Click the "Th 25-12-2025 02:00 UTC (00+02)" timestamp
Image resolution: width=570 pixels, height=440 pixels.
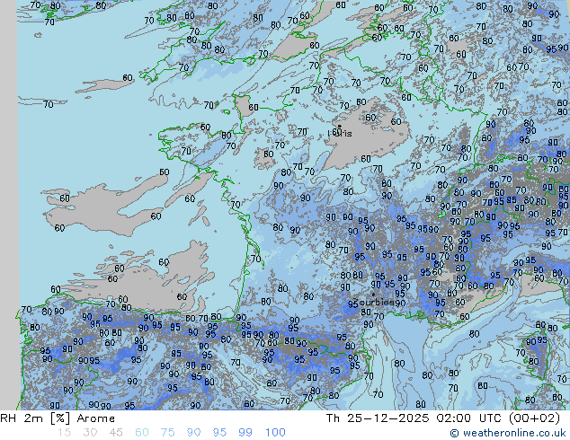point(442,418)
